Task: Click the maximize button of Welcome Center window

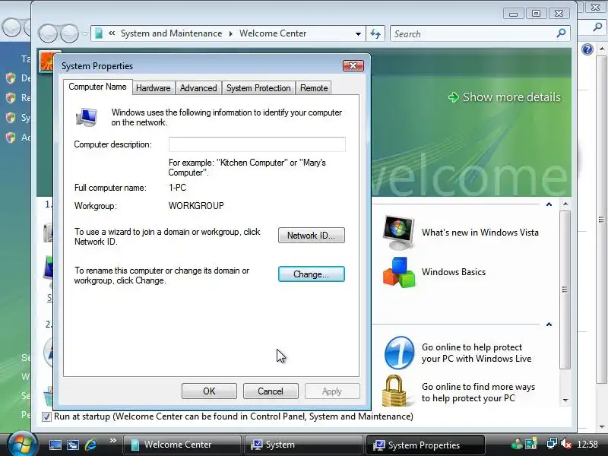Action: pos(536,14)
